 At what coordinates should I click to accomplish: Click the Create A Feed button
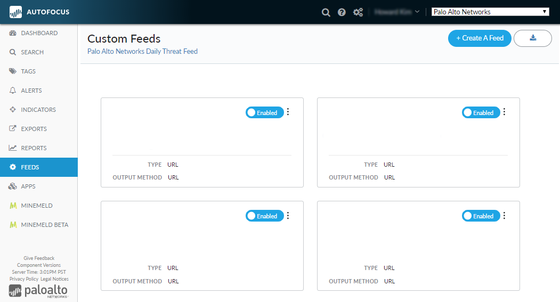(x=480, y=38)
